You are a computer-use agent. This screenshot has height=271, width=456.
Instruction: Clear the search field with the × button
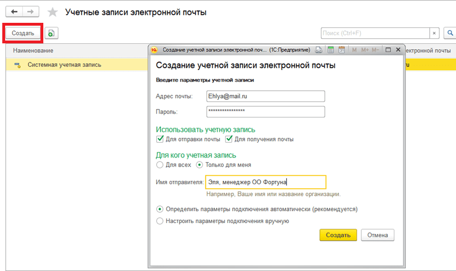click(x=434, y=33)
